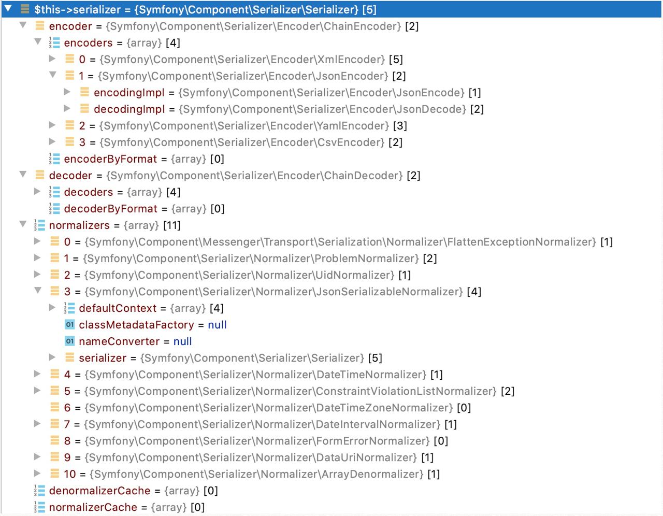Select the DataUriNormalizer class text

(x=251, y=457)
